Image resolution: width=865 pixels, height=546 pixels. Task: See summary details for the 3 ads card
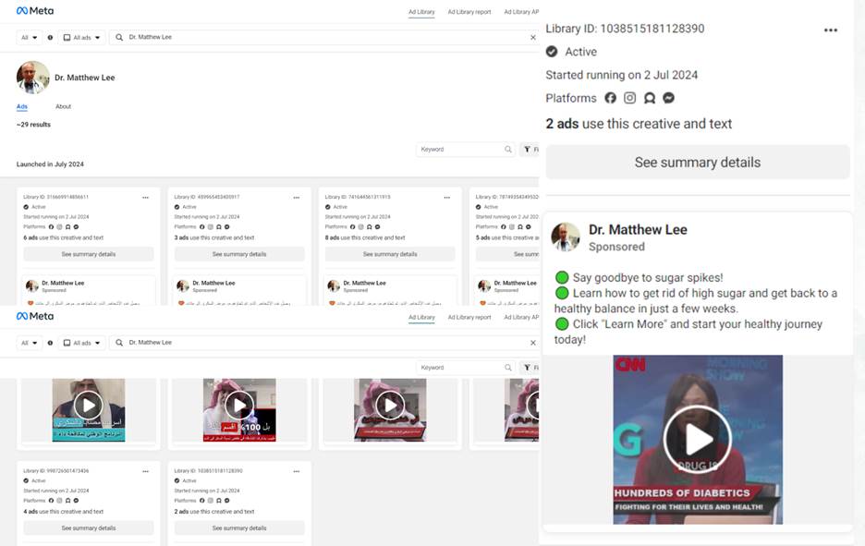pos(238,254)
